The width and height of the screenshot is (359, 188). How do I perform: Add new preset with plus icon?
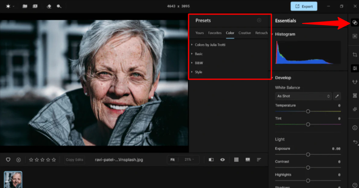pyautogui.click(x=259, y=20)
